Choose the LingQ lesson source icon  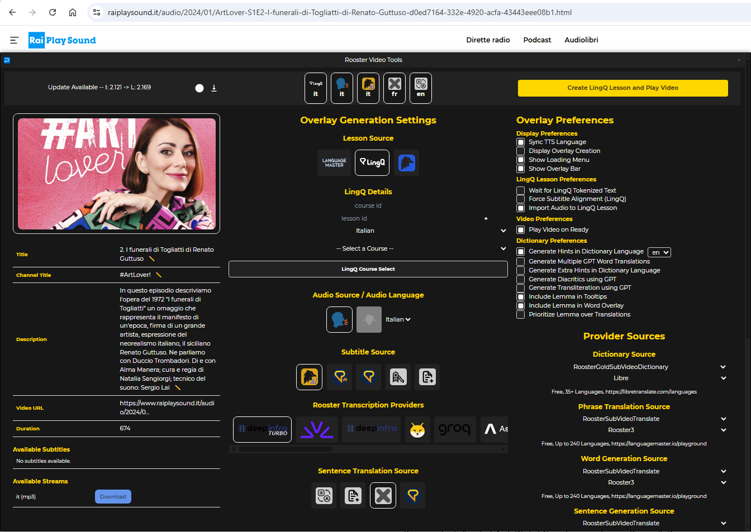[372, 163]
